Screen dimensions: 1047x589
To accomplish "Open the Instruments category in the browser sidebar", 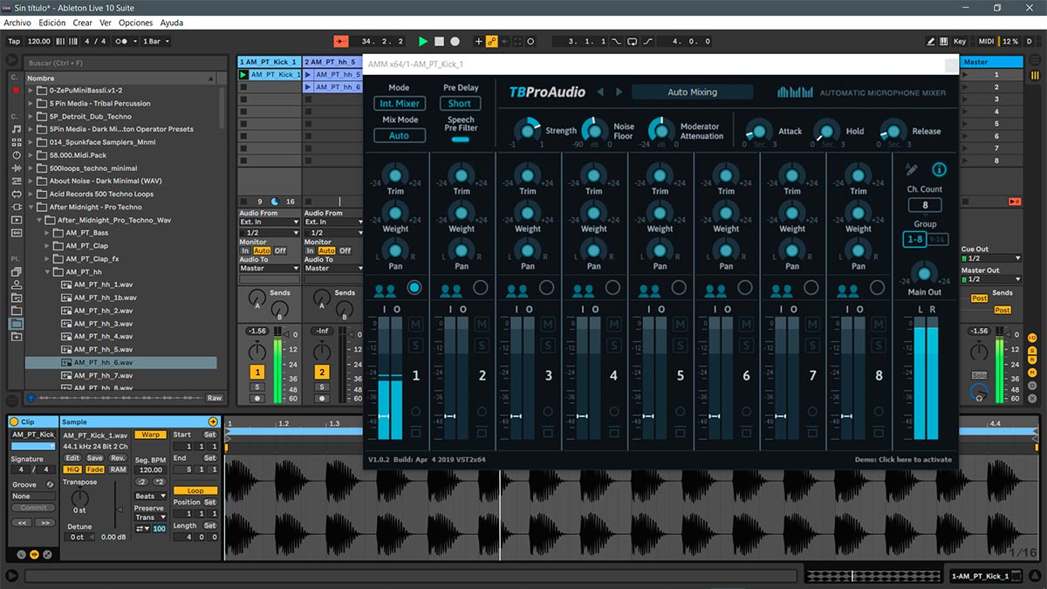I will pos(17,155).
